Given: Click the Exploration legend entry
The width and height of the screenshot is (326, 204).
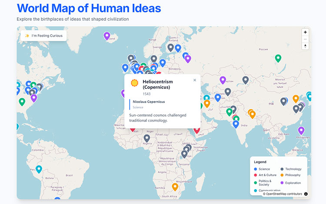Looking at the screenshot, I should coord(291,183).
